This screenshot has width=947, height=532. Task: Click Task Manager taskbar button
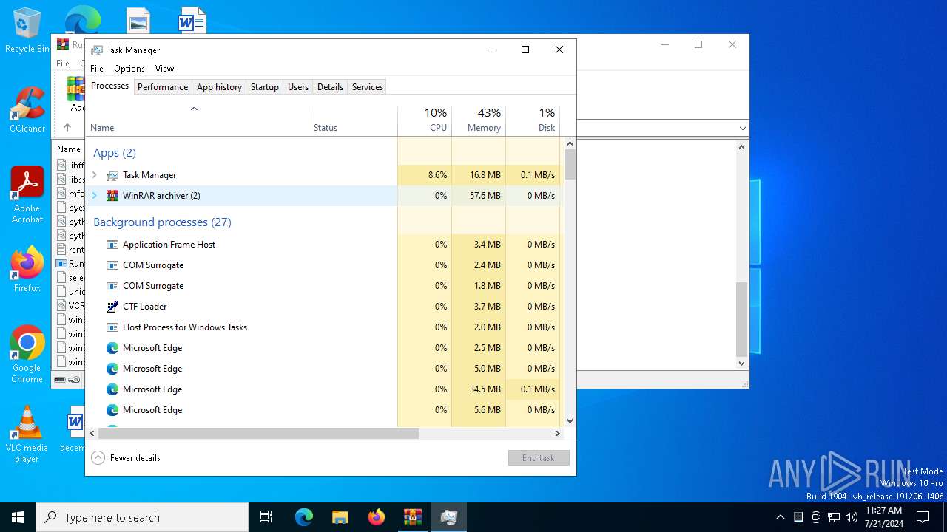[449, 517]
